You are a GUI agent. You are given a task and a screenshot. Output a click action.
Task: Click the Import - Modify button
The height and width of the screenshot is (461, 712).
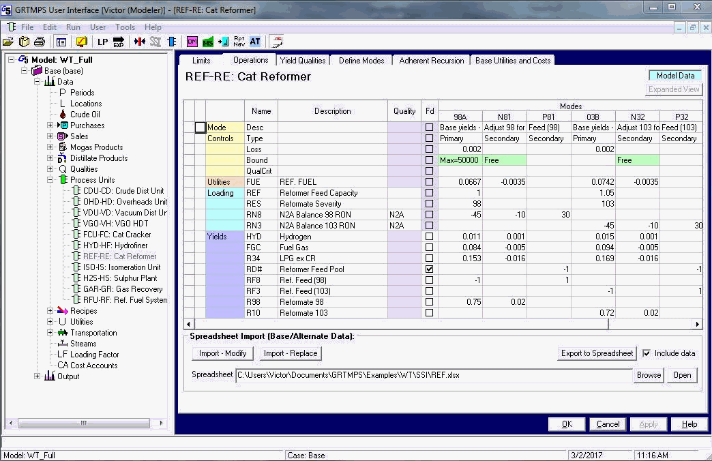click(x=223, y=353)
